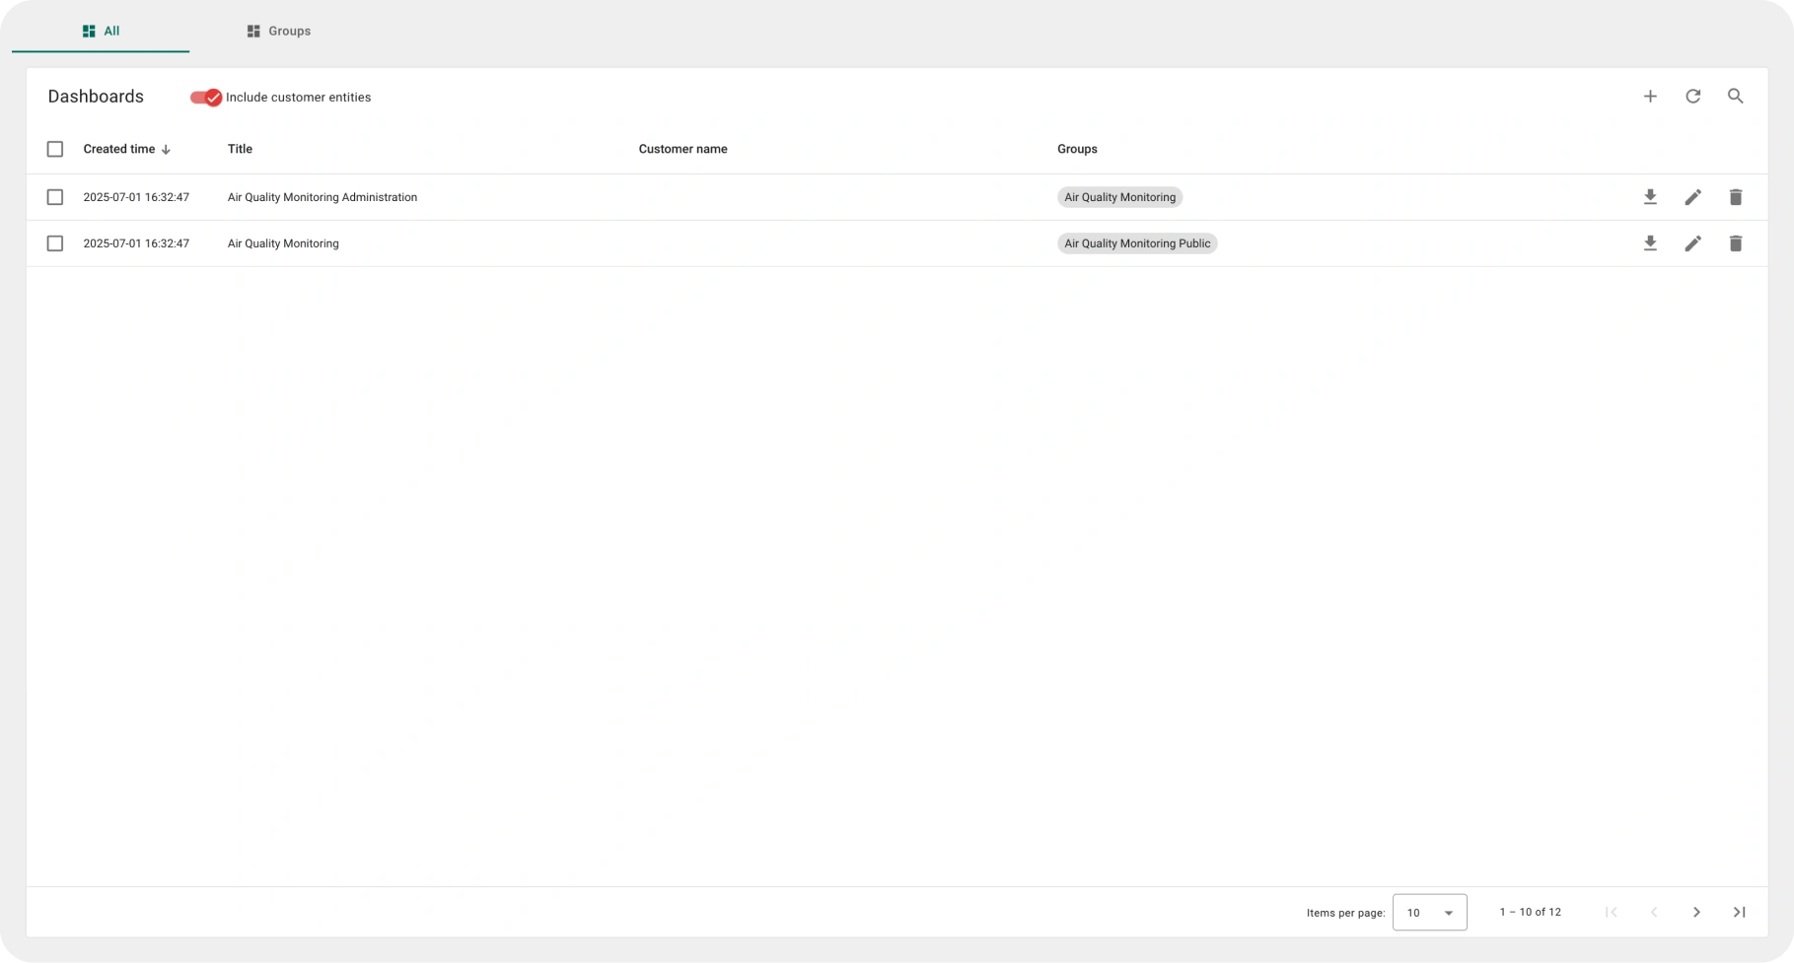Open the dashboards search
The width and height of the screenshot is (1794, 963).
click(1735, 97)
